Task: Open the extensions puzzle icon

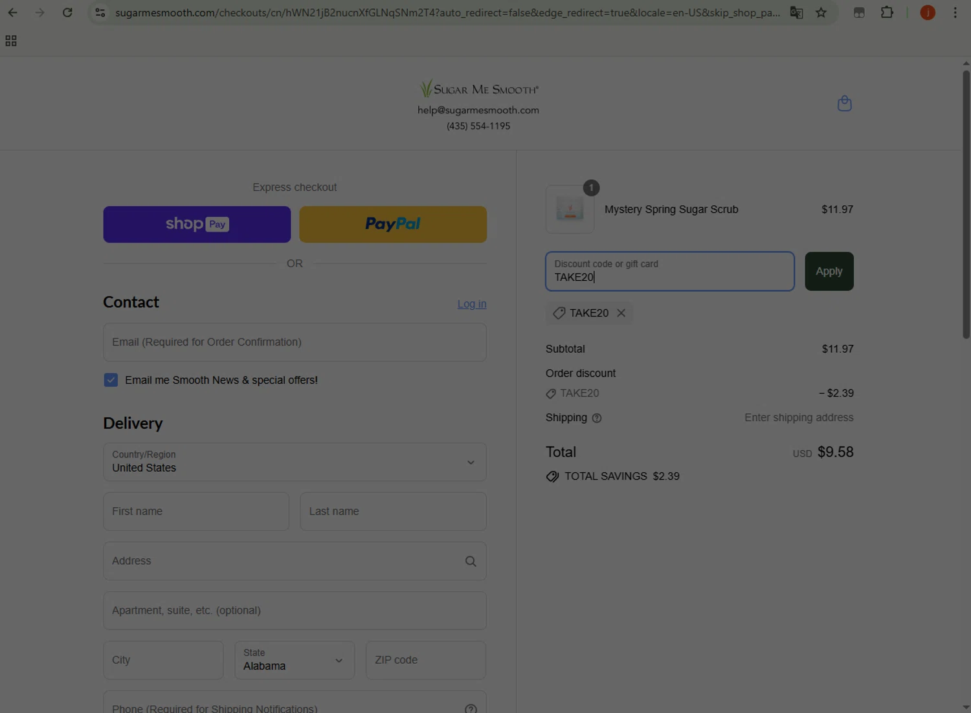Action: [887, 12]
